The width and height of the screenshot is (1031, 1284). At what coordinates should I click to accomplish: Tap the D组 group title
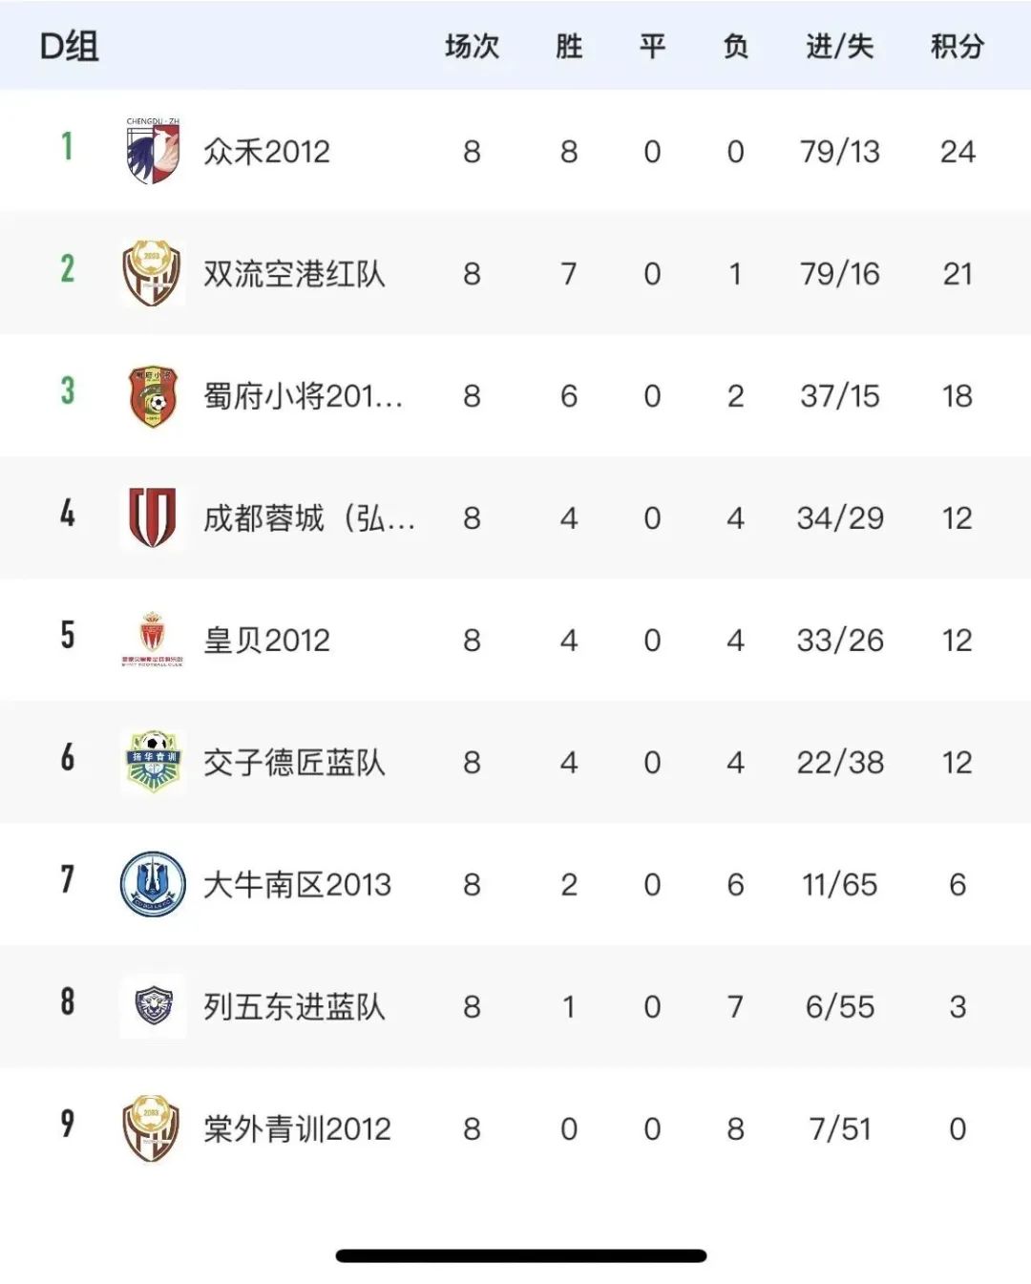pyautogui.click(x=69, y=47)
